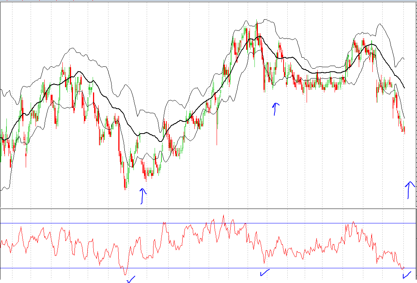Select the upper blue level line in oscillator
Image resolution: width=417 pixels, height=283 pixels.
tap(209, 223)
